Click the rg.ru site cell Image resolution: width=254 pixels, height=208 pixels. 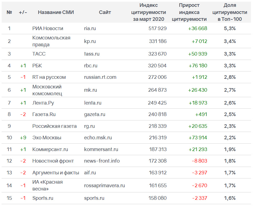click(x=89, y=126)
